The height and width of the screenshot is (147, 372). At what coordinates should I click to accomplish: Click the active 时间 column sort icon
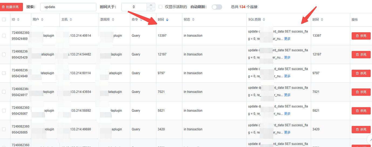167,20
